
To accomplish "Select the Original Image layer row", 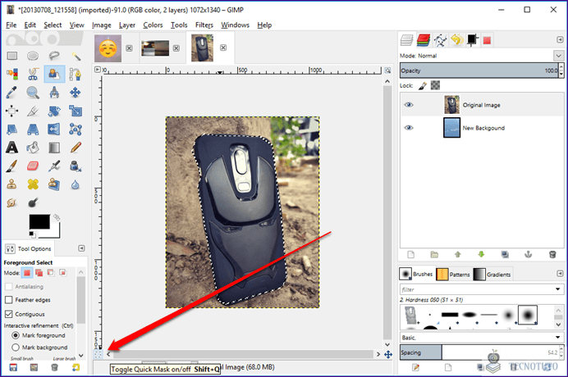I will tap(482, 105).
